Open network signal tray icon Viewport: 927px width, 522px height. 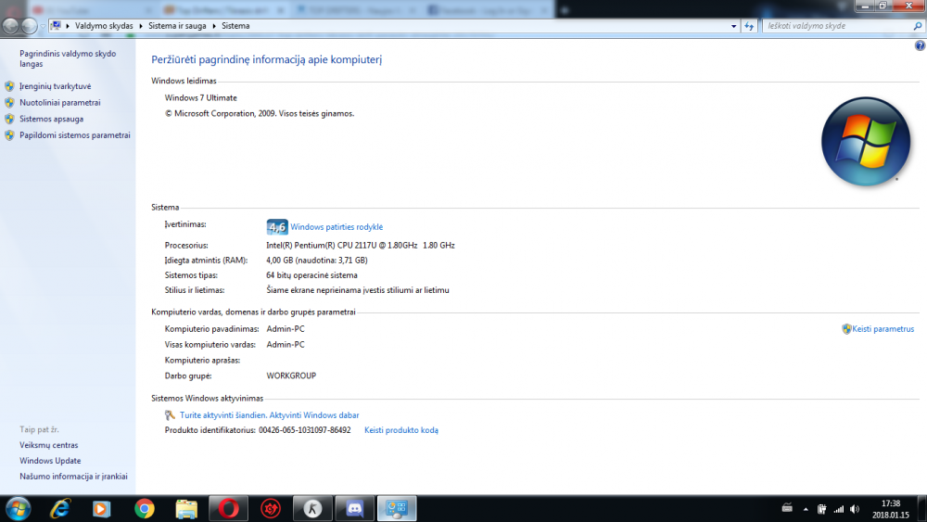point(838,509)
